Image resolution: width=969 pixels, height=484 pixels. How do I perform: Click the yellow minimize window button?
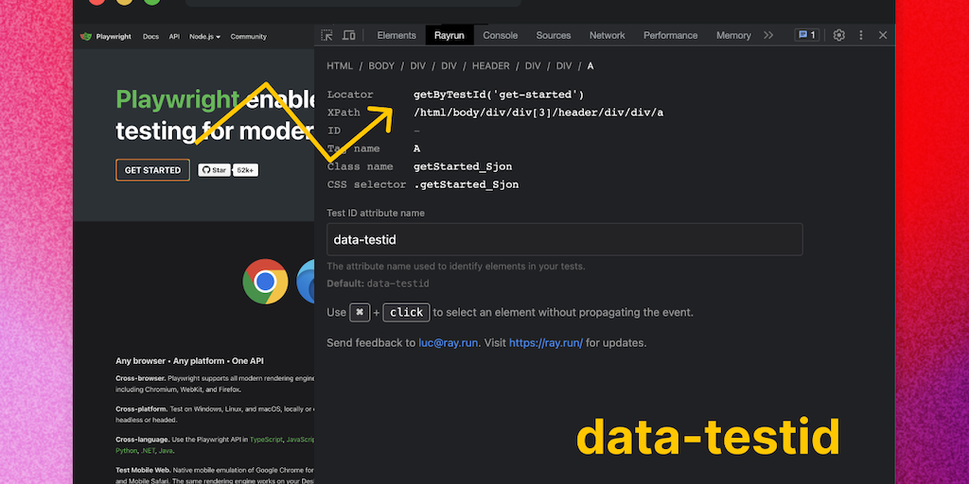point(124,2)
